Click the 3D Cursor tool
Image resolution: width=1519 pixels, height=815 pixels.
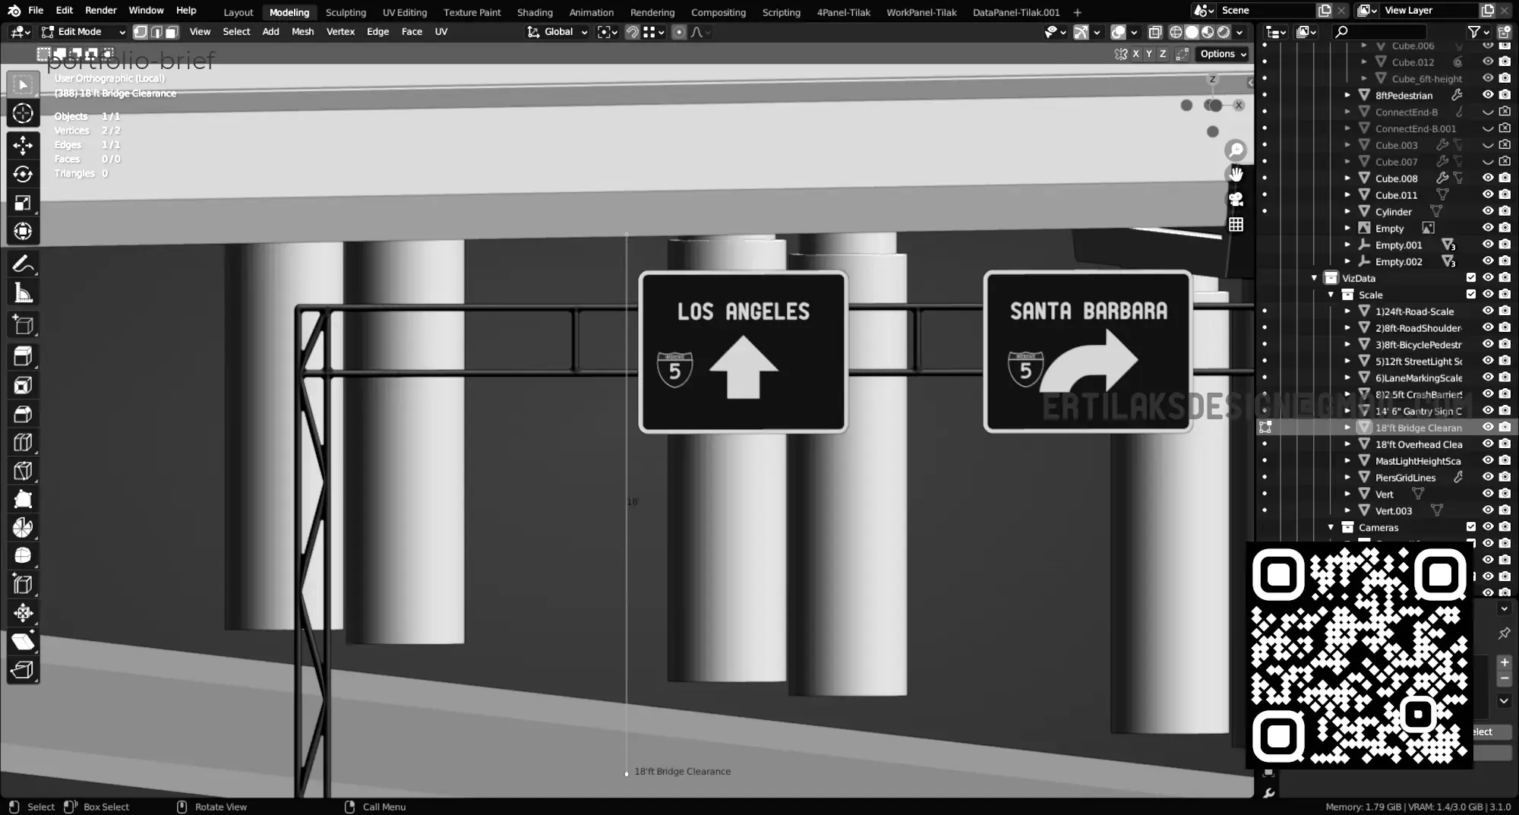pyautogui.click(x=23, y=113)
